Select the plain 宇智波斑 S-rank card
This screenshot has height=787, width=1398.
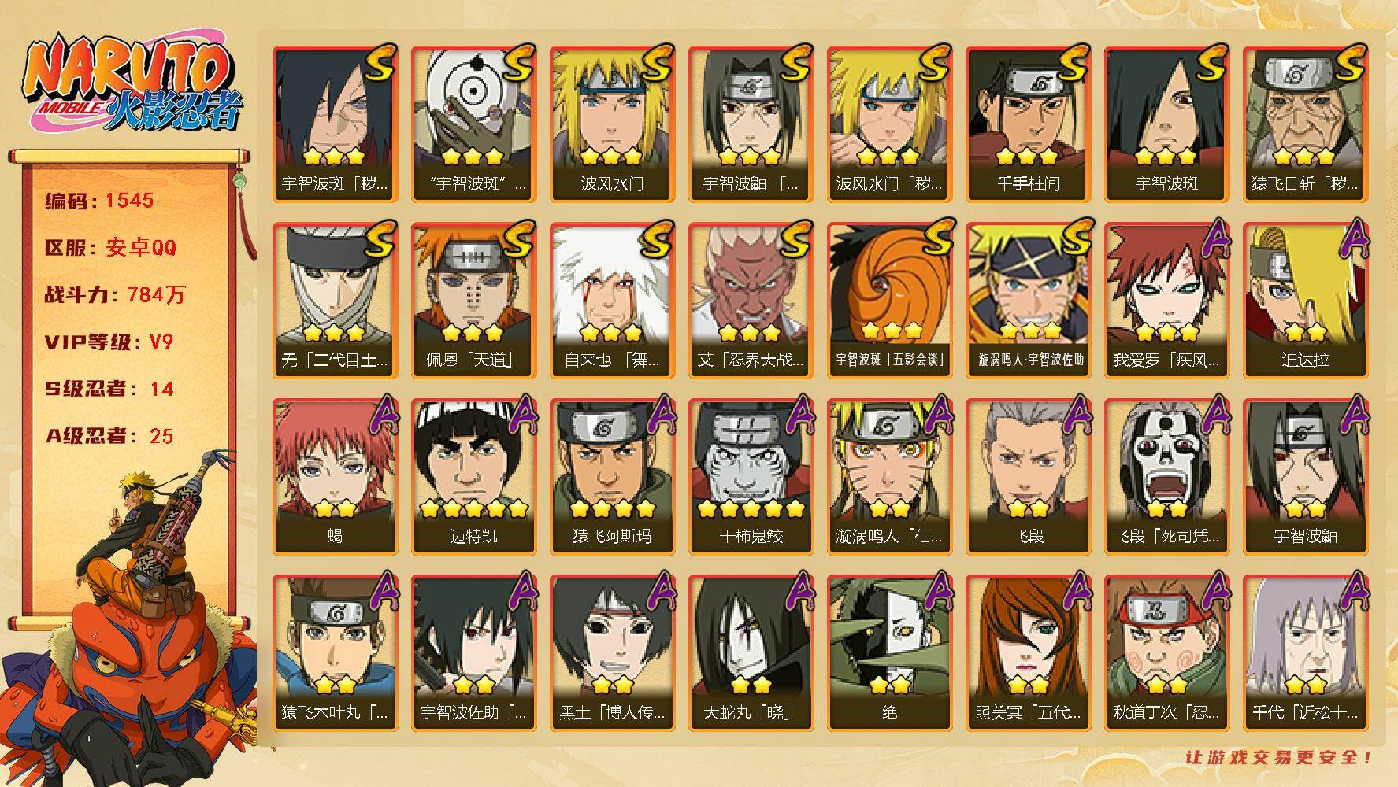[x=1166, y=124]
